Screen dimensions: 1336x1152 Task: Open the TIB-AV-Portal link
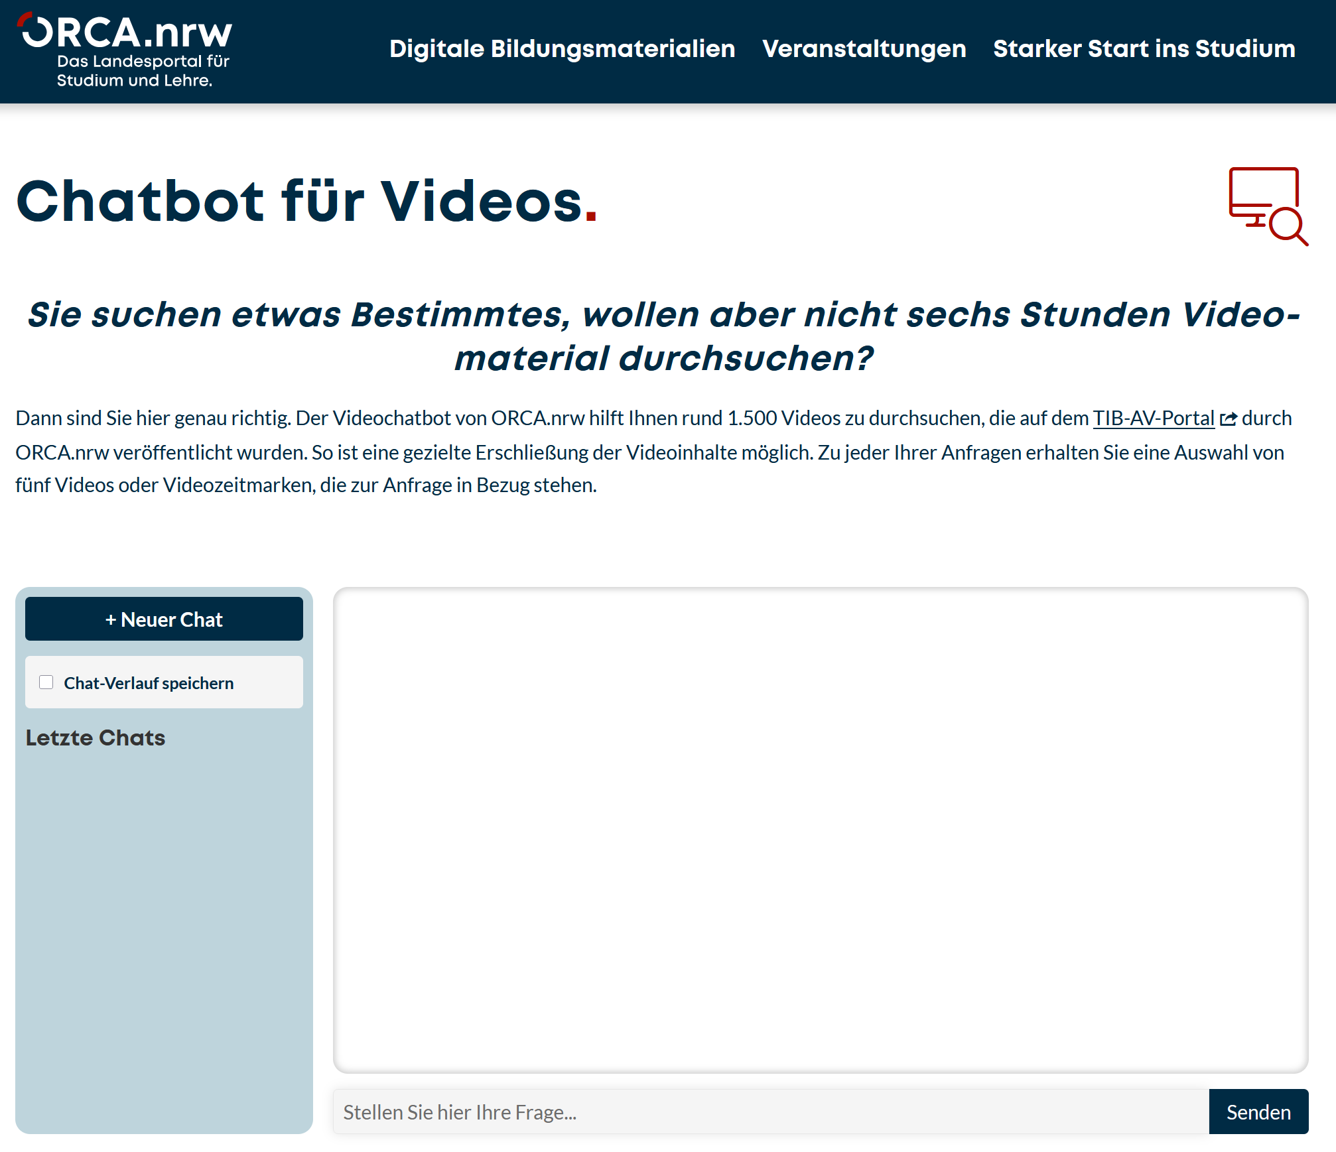coord(1154,418)
